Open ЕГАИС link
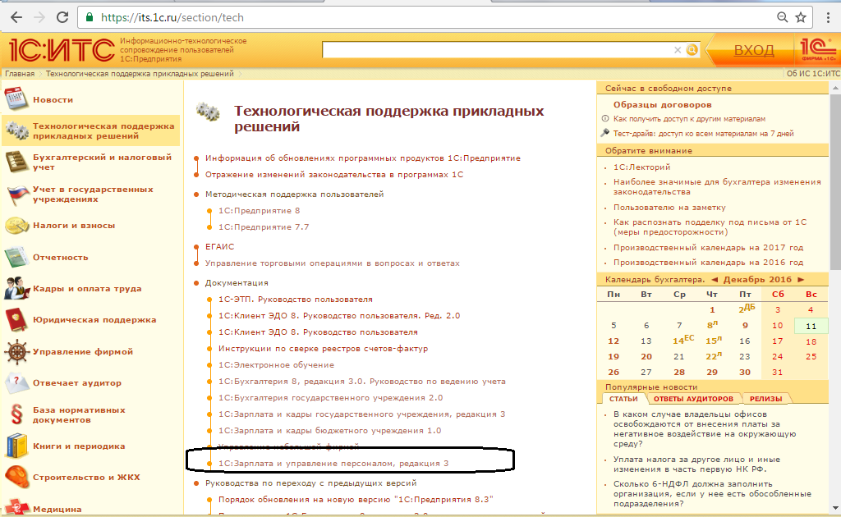Image resolution: width=841 pixels, height=517 pixels. pyautogui.click(x=220, y=246)
